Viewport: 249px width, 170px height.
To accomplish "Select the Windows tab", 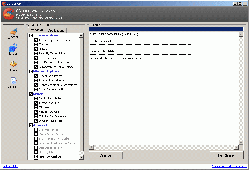I will (37, 30).
